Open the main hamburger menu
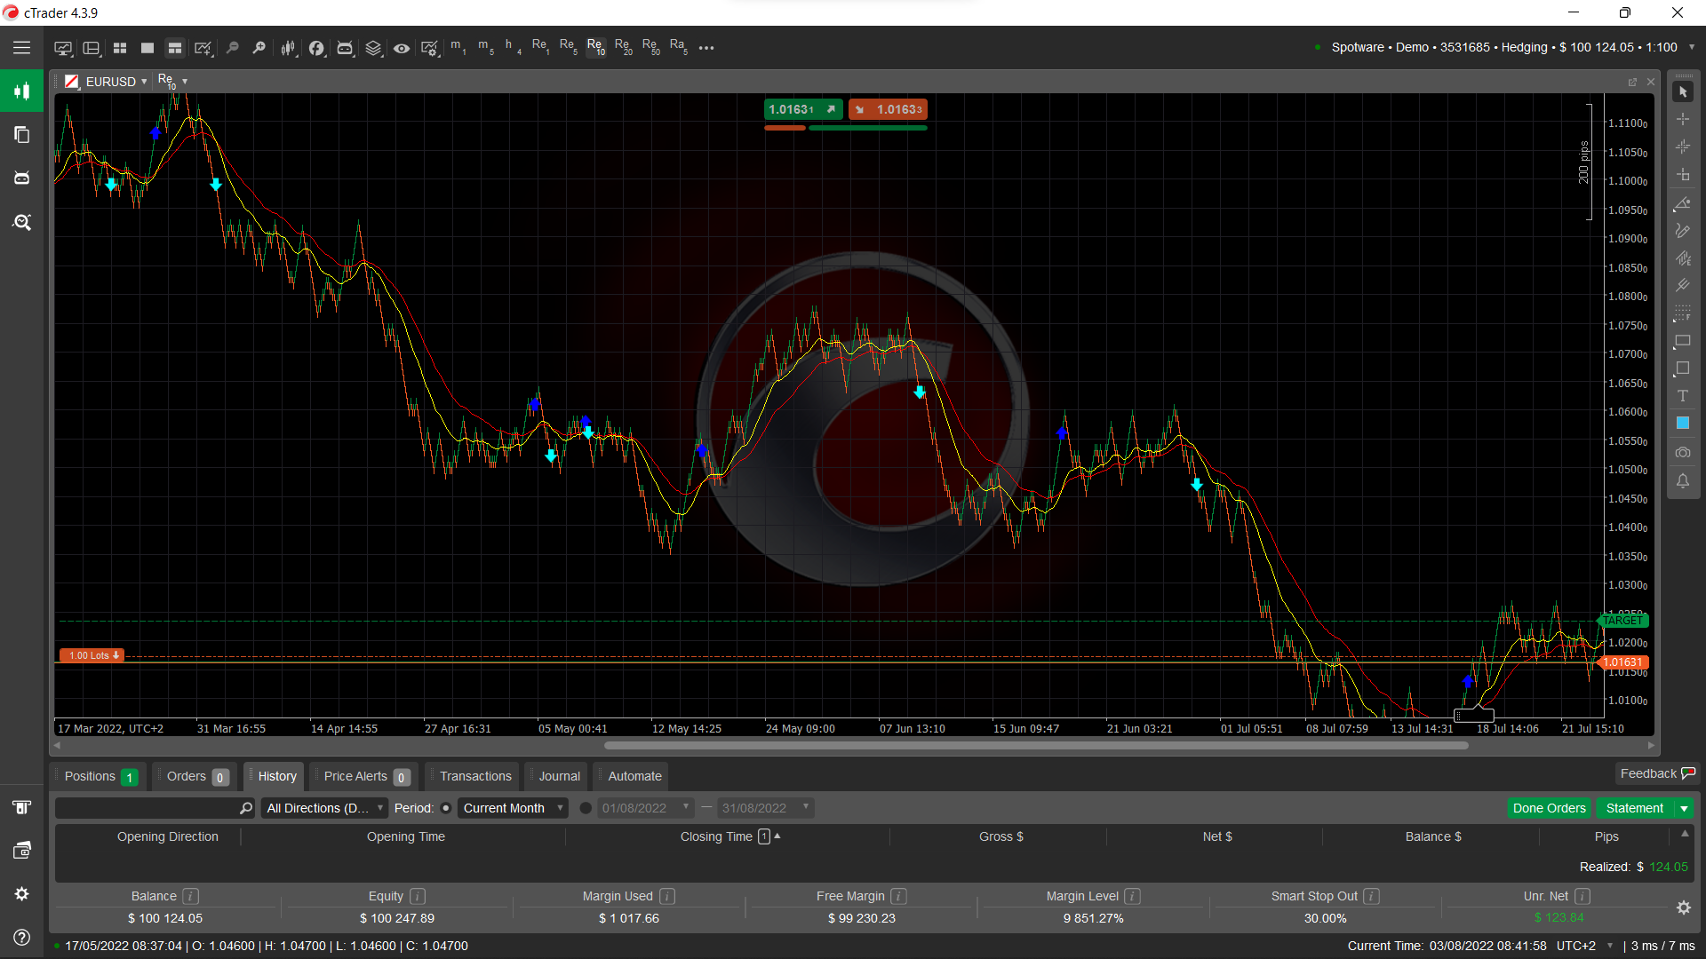 click(21, 48)
